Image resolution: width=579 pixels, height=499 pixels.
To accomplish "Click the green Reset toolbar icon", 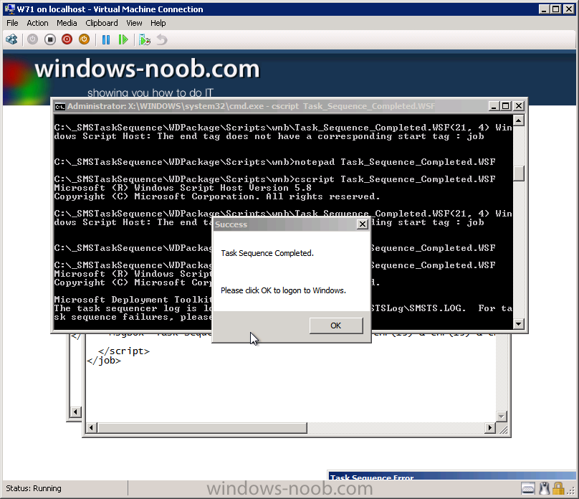I will tap(123, 39).
